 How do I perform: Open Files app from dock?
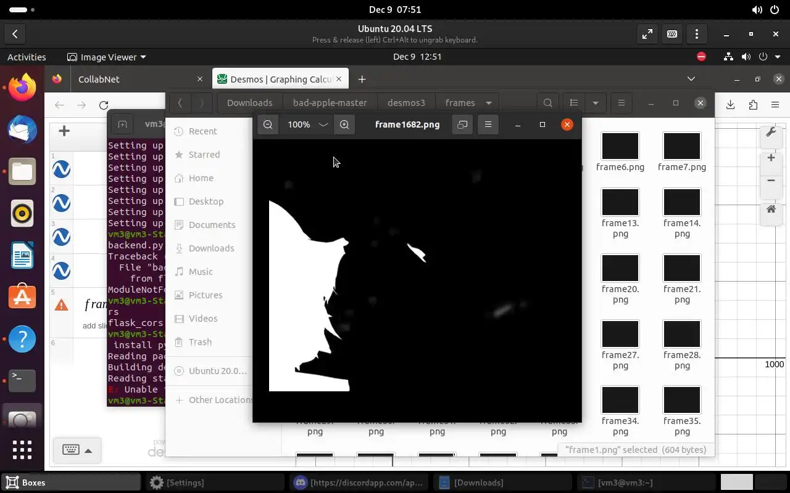[x=22, y=171]
